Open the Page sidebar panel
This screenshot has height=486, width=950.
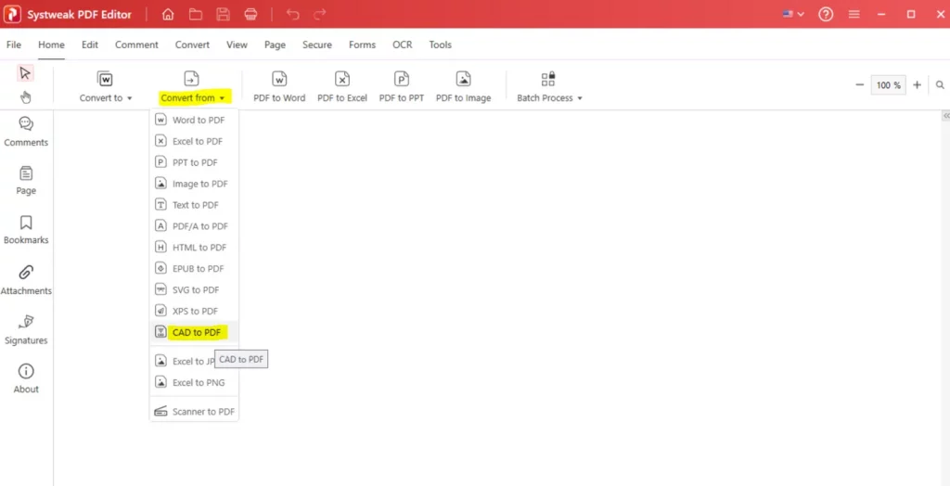coord(26,181)
